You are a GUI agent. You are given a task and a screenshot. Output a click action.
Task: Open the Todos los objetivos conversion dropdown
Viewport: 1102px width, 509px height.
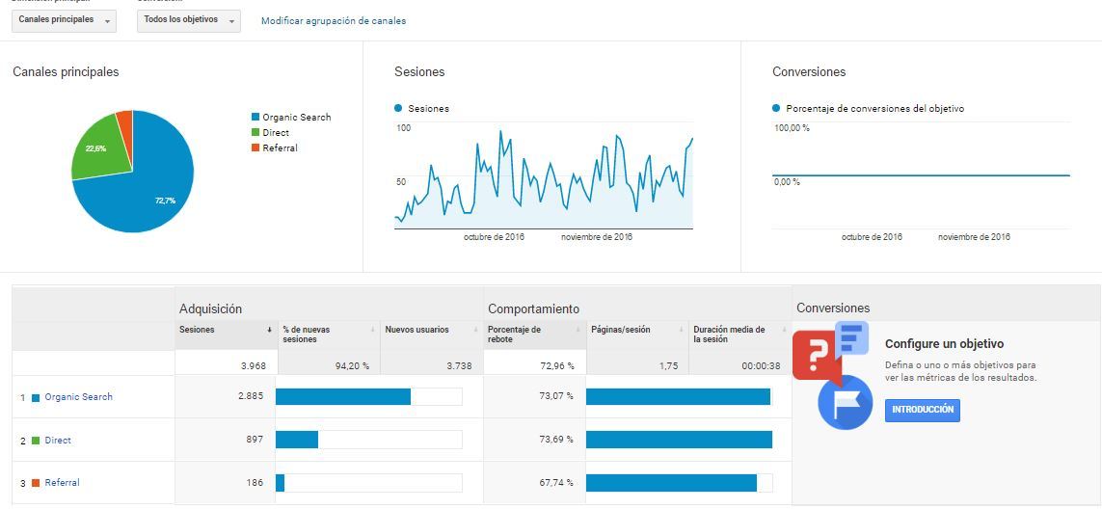(x=188, y=20)
